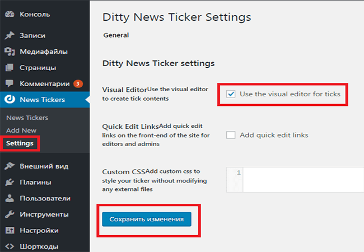Screen dimensions: 364x252
Task: Switch to the General tab
Action: tap(116, 35)
